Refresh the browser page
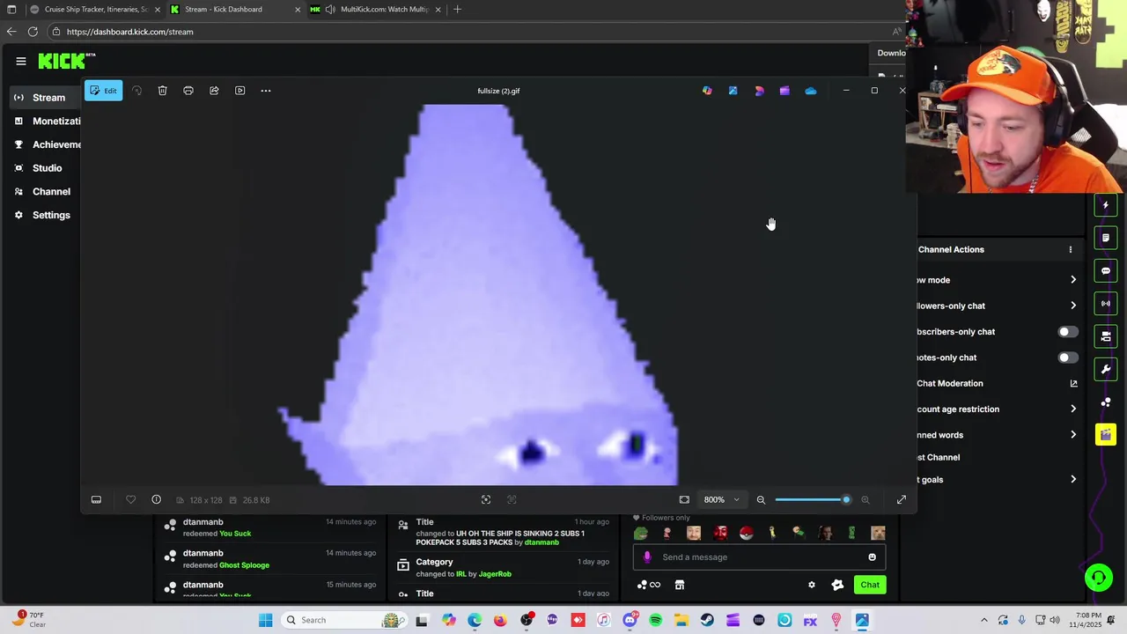The width and height of the screenshot is (1127, 634). pos(33,32)
